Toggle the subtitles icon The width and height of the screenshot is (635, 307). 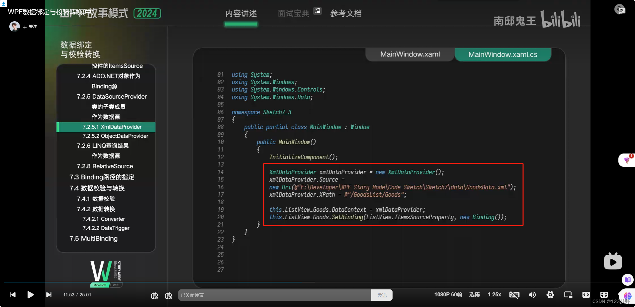pyautogui.click(x=514, y=295)
